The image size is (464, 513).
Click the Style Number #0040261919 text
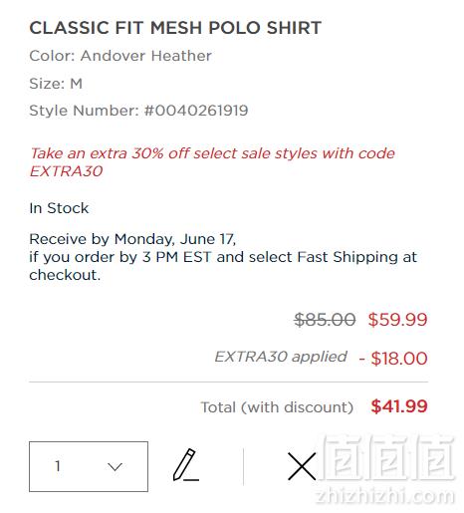[138, 111]
